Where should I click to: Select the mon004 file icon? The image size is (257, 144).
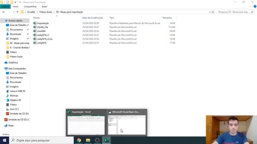pos(35,31)
